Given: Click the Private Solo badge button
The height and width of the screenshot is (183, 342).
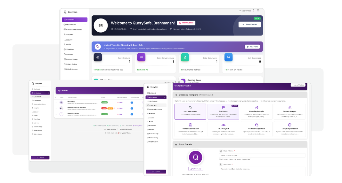Looking at the screenshot, I should click(186, 23).
